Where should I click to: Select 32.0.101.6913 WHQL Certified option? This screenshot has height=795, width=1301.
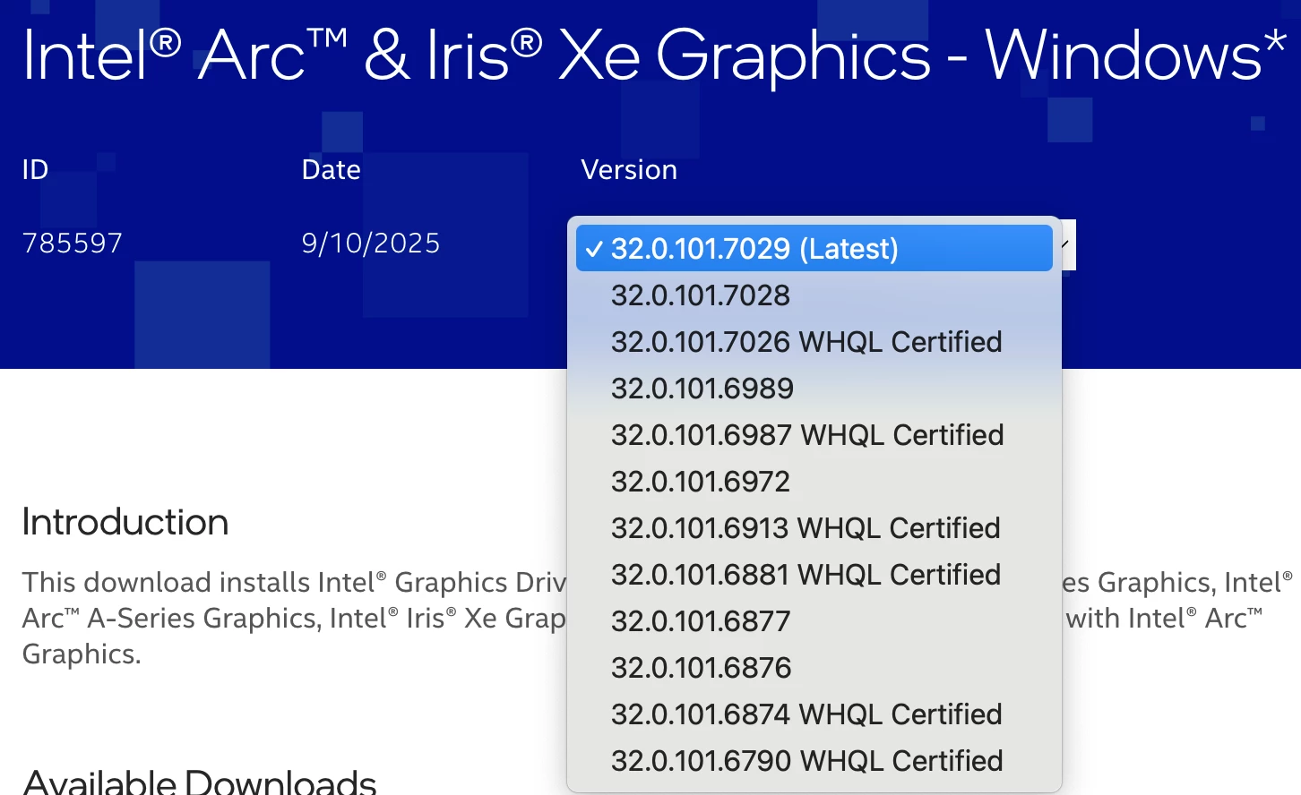[814, 527]
